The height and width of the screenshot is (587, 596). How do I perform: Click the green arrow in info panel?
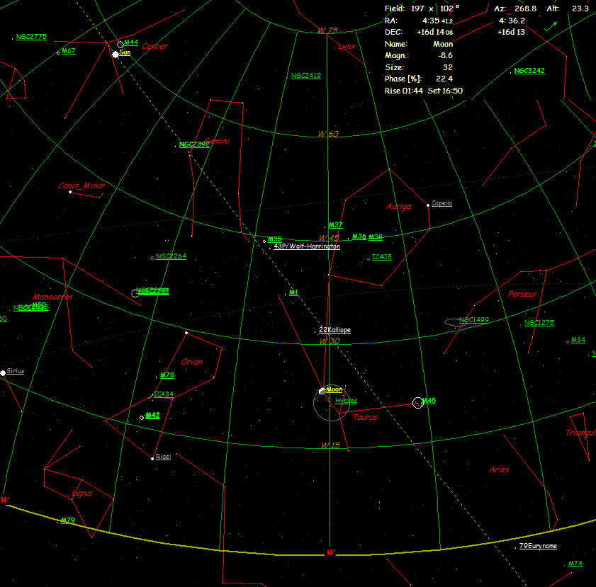[x=550, y=26]
